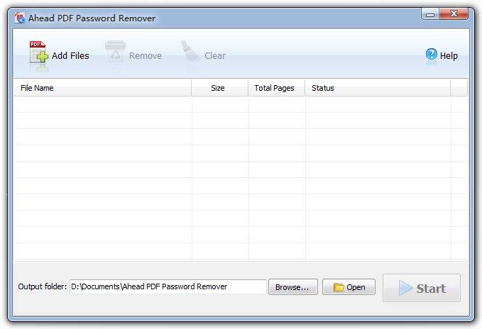Click the Clear toolbar label
The image size is (482, 329).
coord(215,55)
